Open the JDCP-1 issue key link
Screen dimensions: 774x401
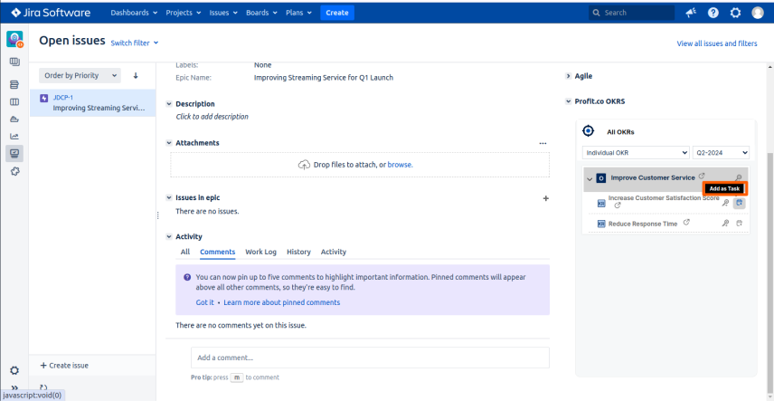point(63,98)
